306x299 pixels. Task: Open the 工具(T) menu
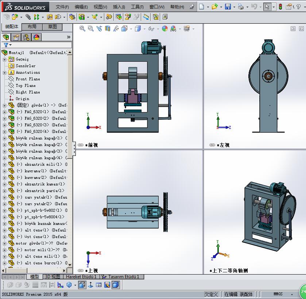pos(137,7)
